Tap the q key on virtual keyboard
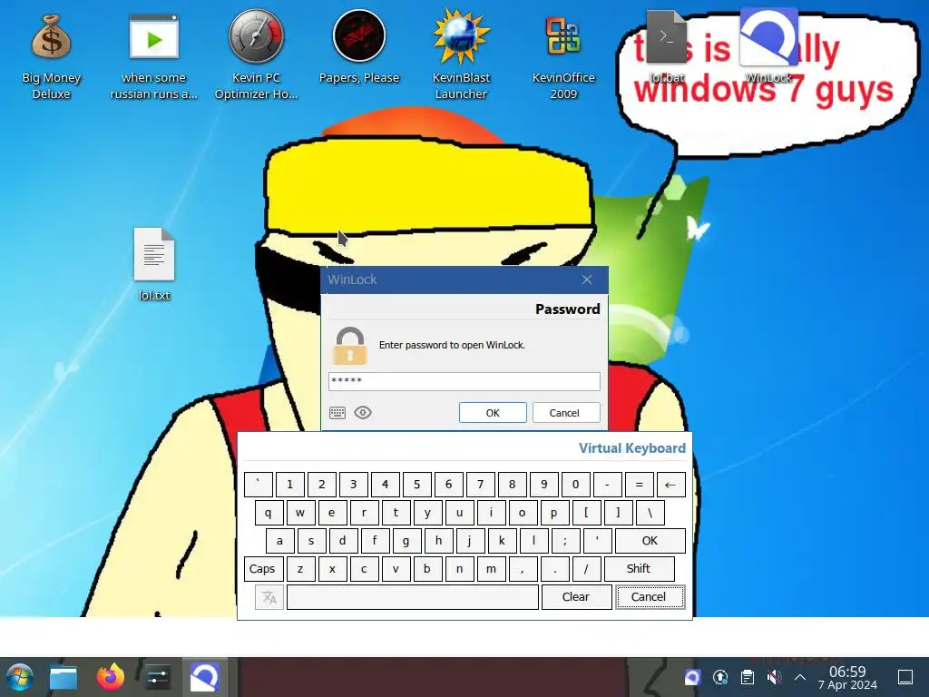Viewport: 929px width, 697px height. [x=269, y=513]
